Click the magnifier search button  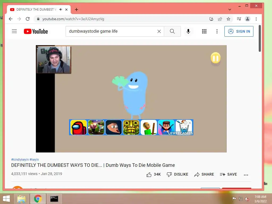click(172, 31)
